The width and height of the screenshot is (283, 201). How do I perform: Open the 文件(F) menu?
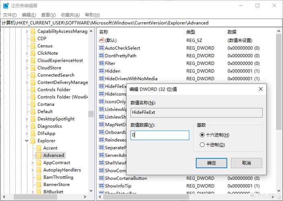point(10,15)
